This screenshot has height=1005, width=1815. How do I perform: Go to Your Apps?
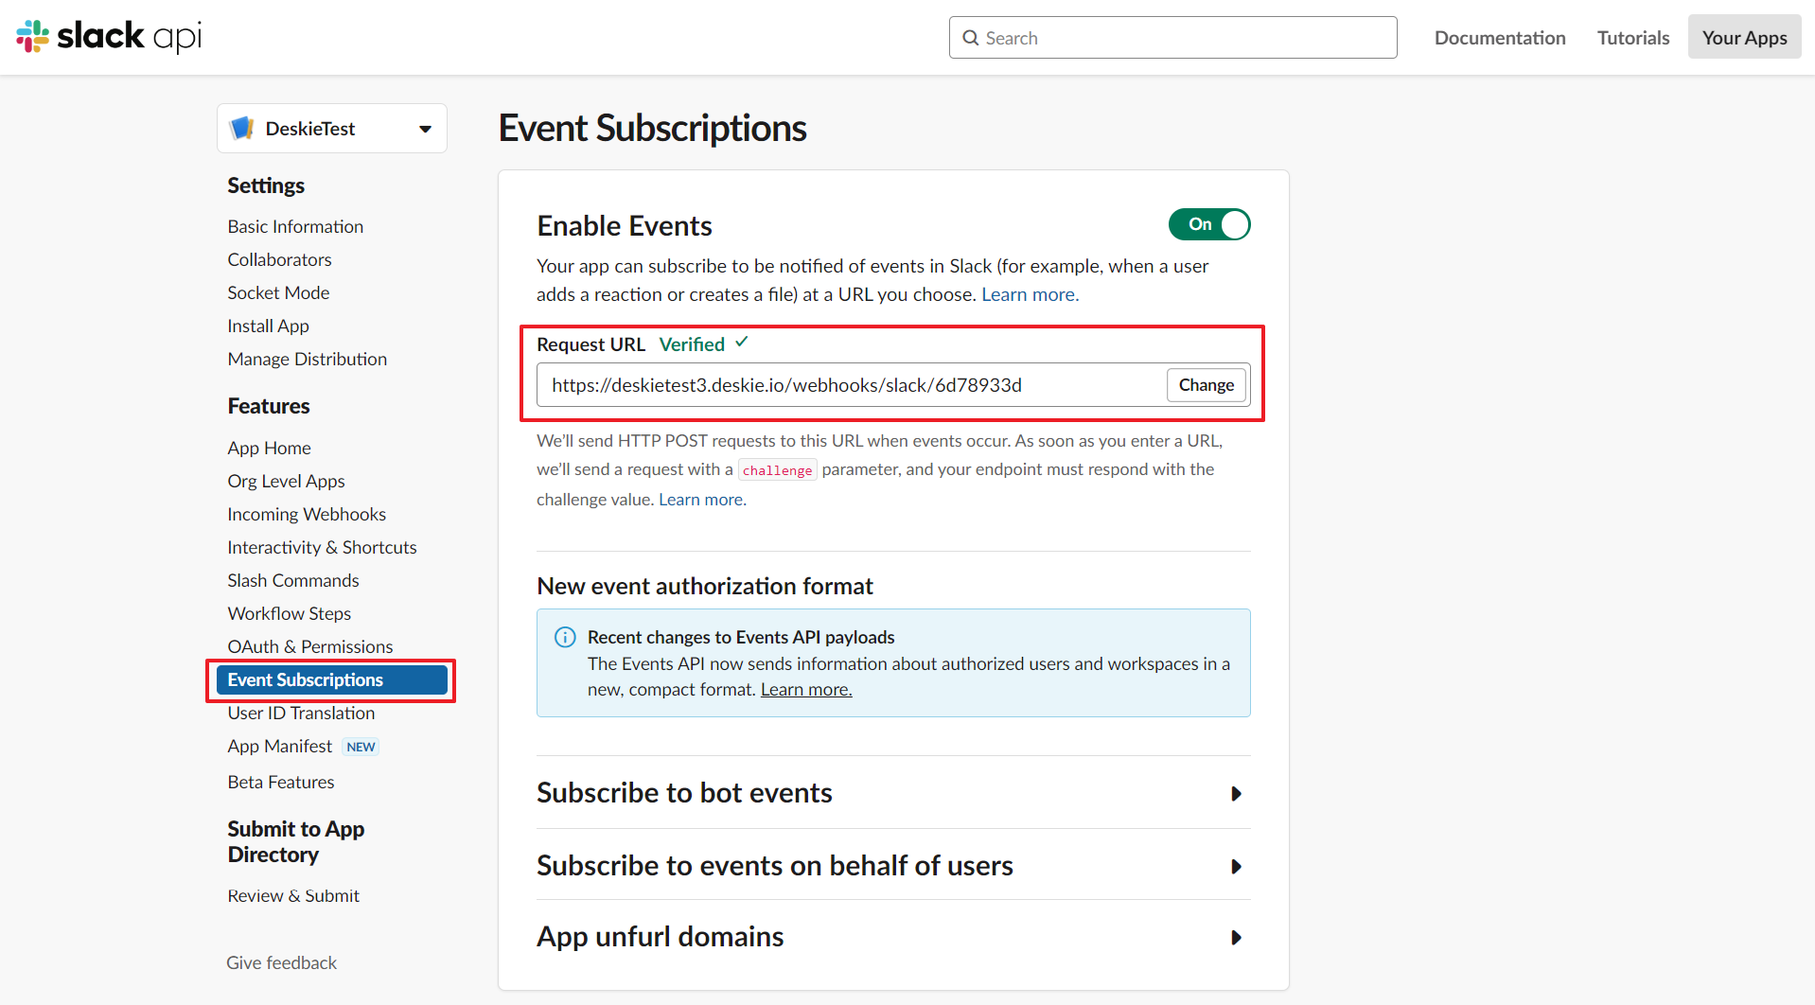tap(1744, 38)
